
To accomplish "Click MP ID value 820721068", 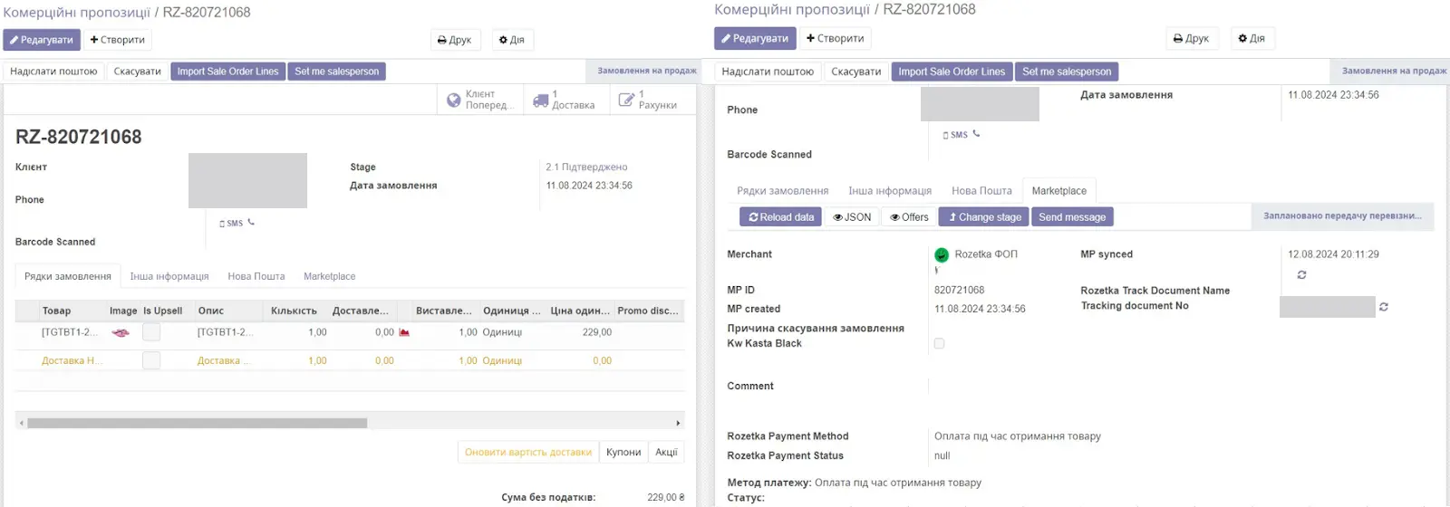I will pos(959,290).
